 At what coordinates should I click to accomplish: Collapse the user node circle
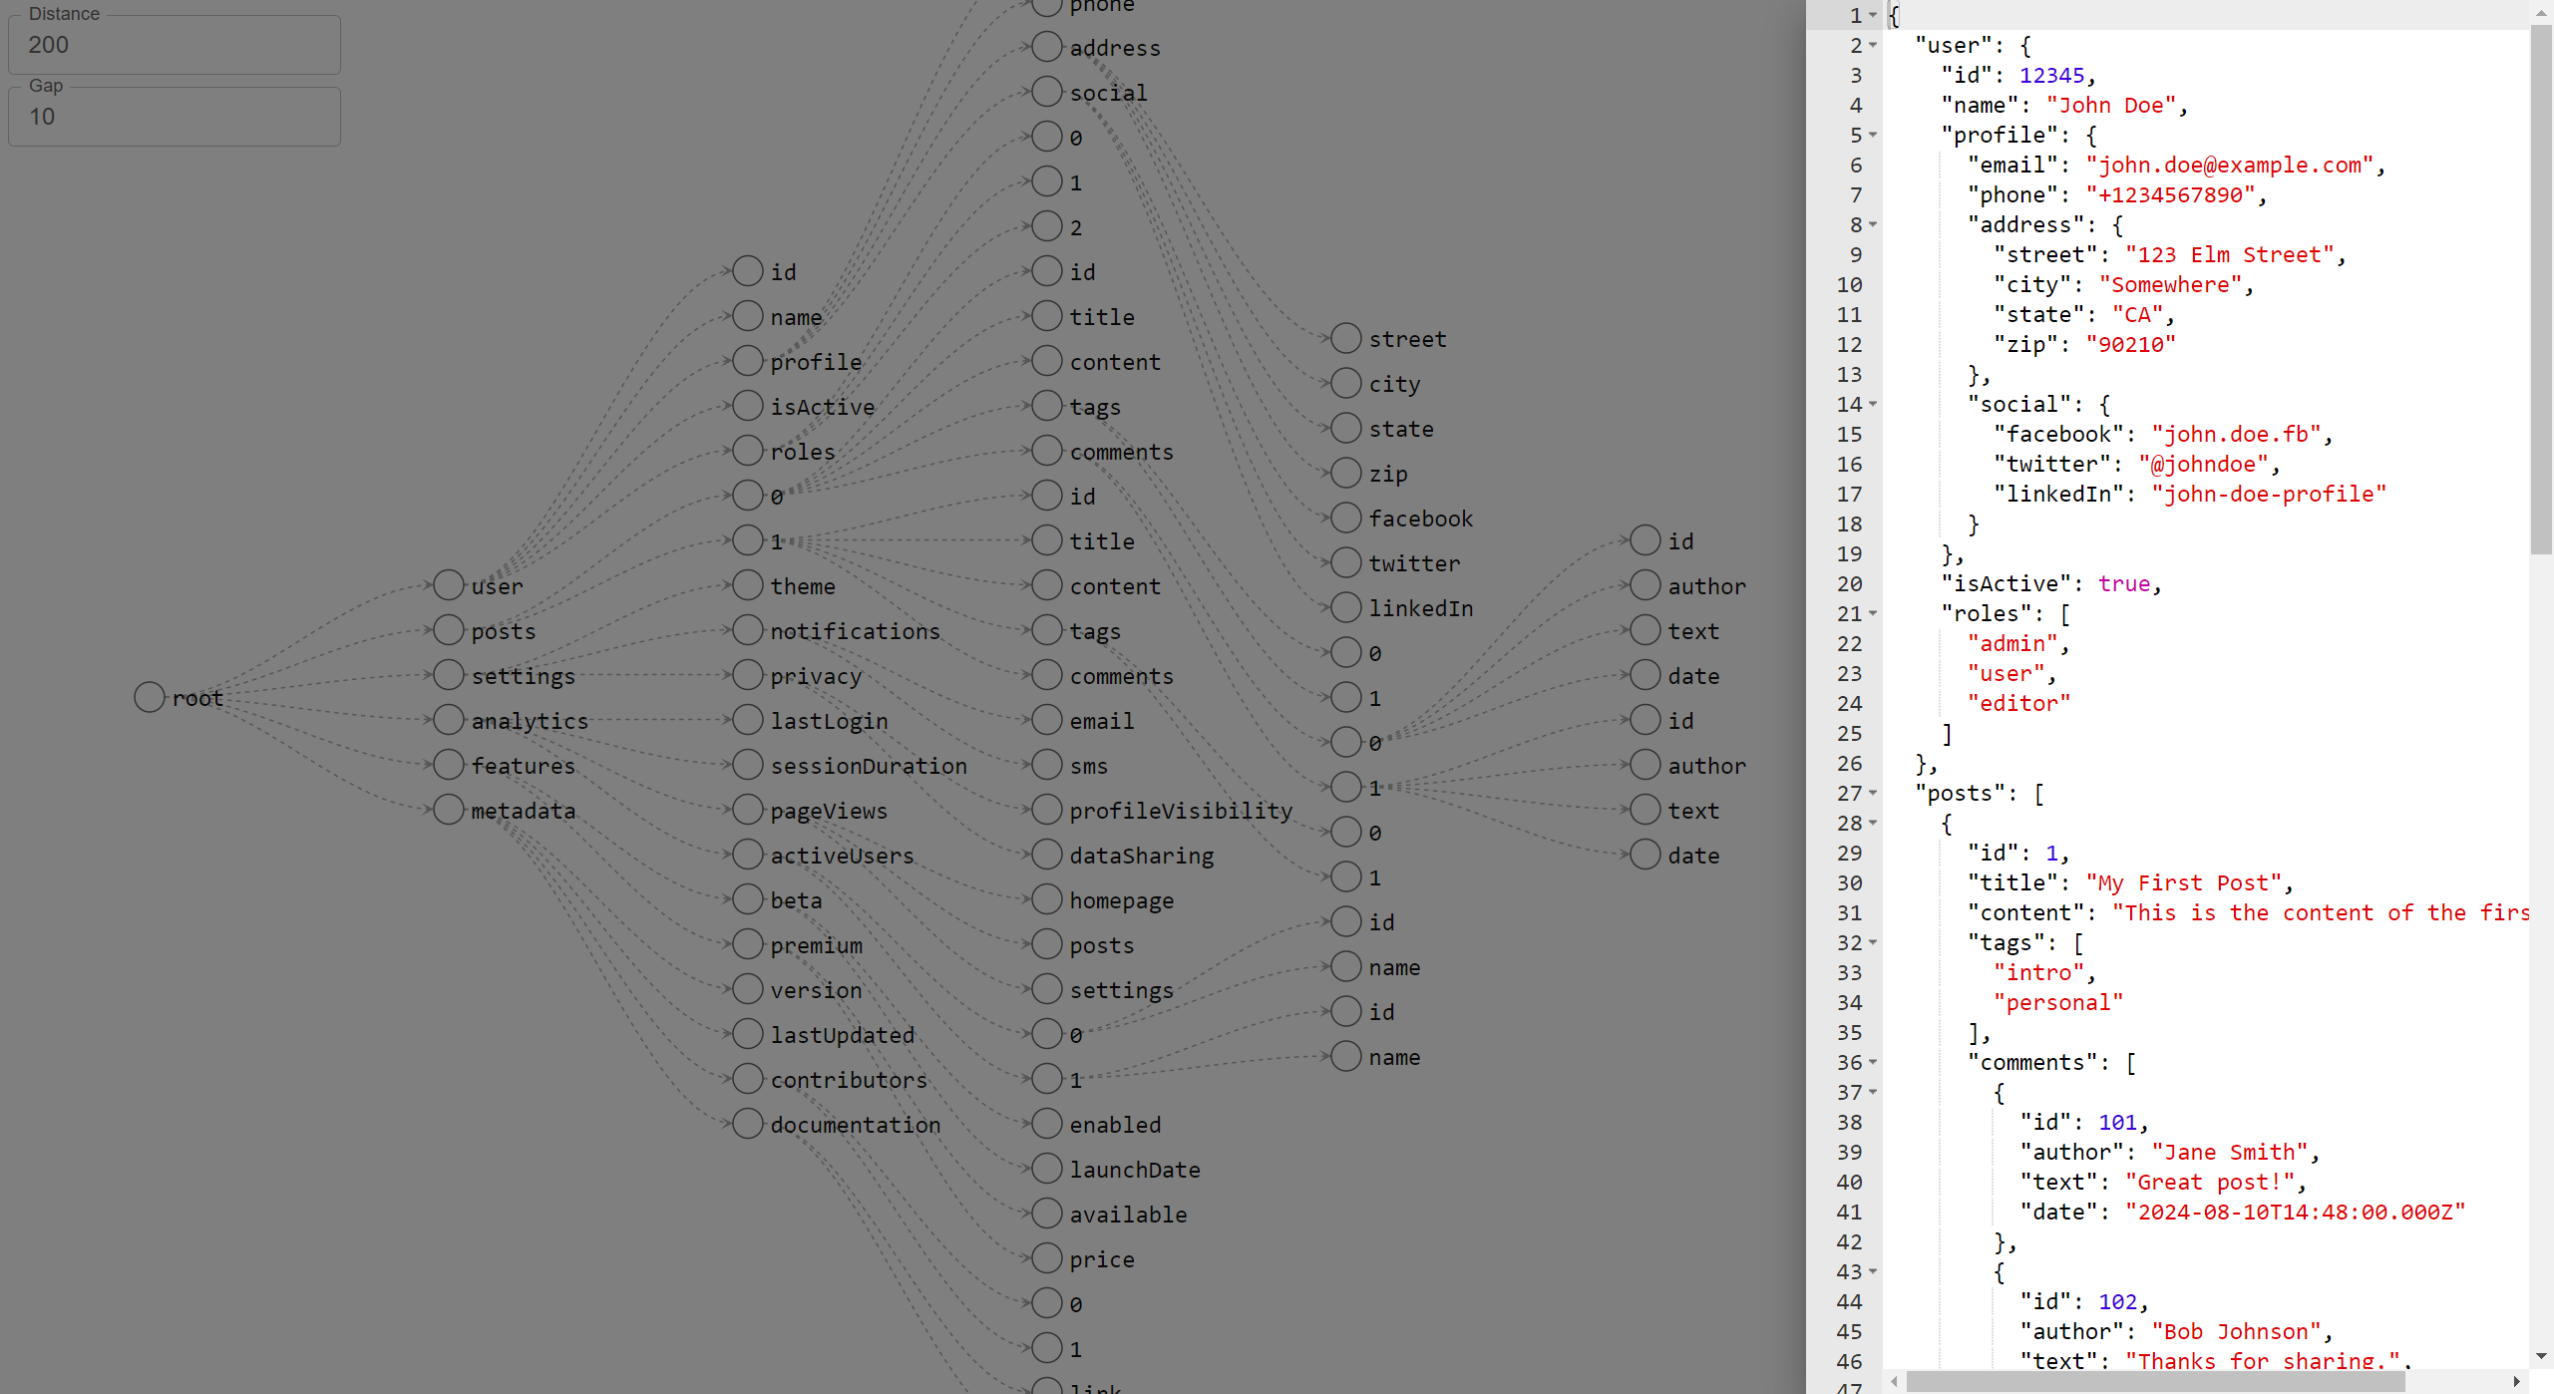[448, 584]
